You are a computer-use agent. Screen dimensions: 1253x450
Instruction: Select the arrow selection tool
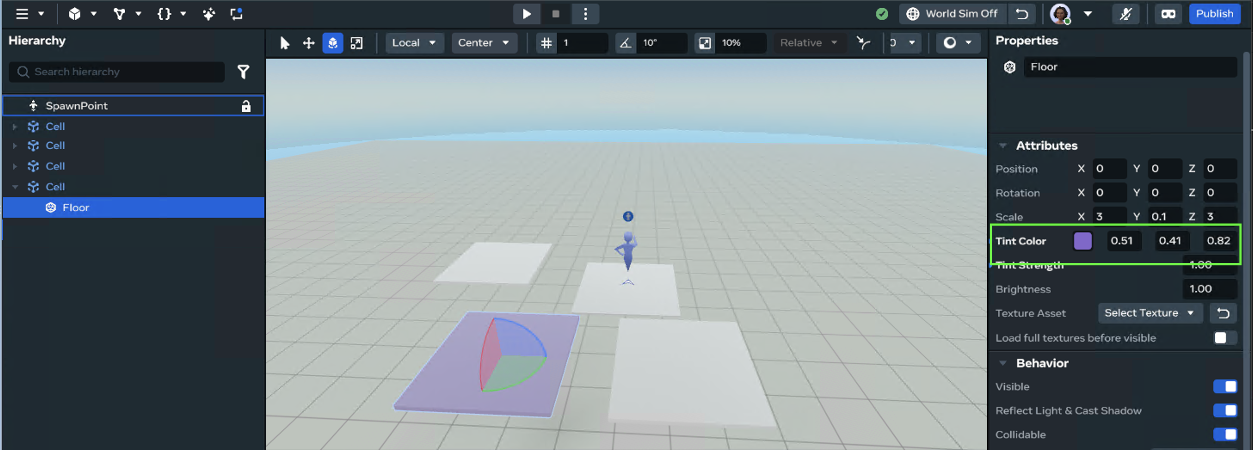(x=284, y=43)
